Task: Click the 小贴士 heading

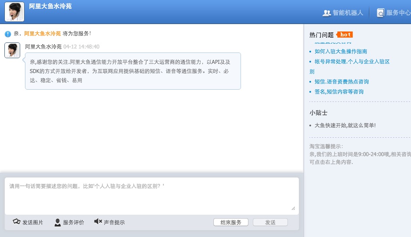Action: [318, 113]
